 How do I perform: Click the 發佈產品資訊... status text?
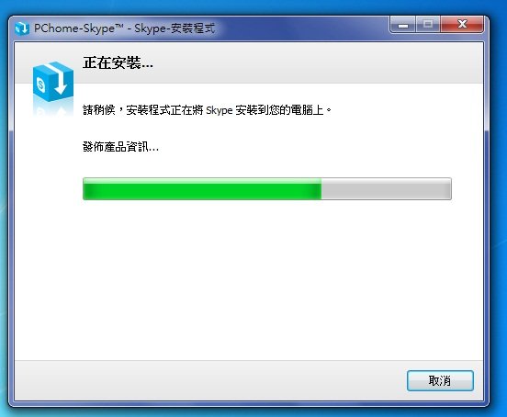click(120, 147)
